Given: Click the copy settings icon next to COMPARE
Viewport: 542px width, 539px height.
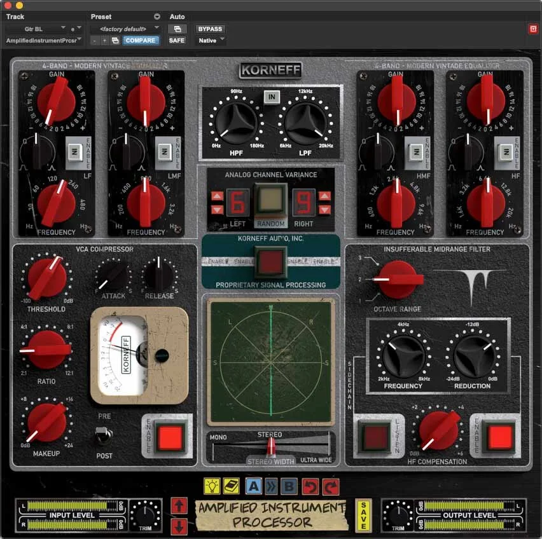Looking at the screenshot, I should tap(115, 41).
